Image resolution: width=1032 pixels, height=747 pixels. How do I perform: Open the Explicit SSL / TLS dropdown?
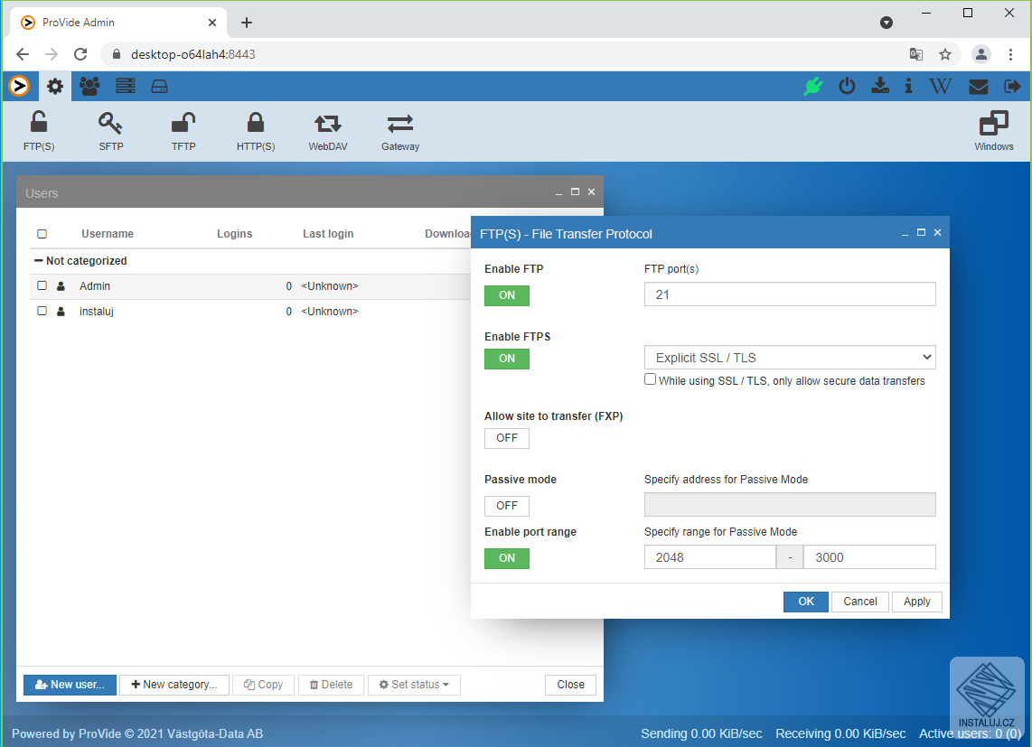pyautogui.click(x=790, y=358)
